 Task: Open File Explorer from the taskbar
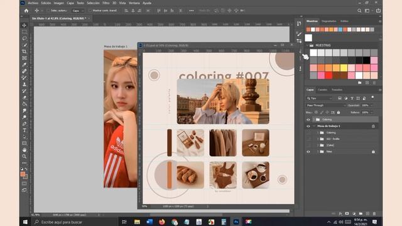(137, 222)
